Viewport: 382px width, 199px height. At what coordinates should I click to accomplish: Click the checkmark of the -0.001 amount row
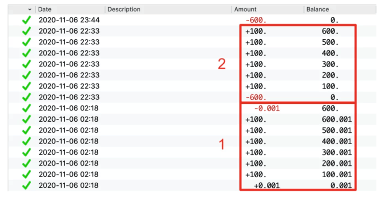26,108
